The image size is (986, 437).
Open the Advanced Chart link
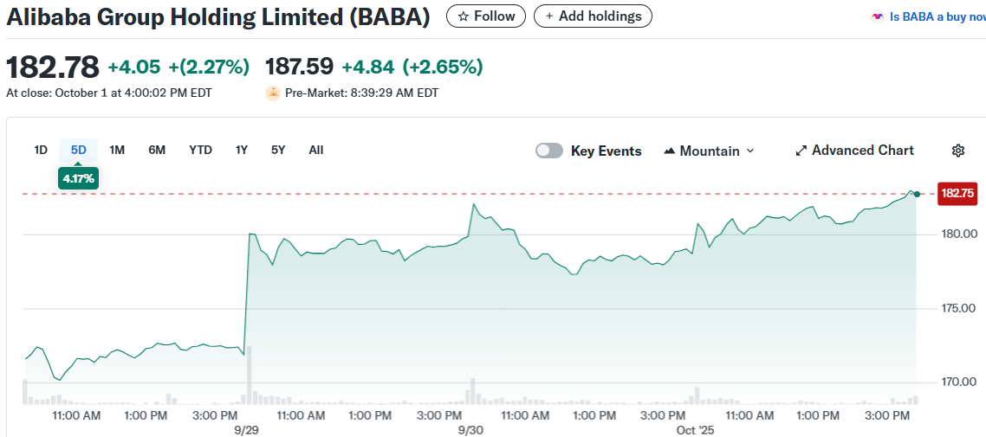point(862,151)
